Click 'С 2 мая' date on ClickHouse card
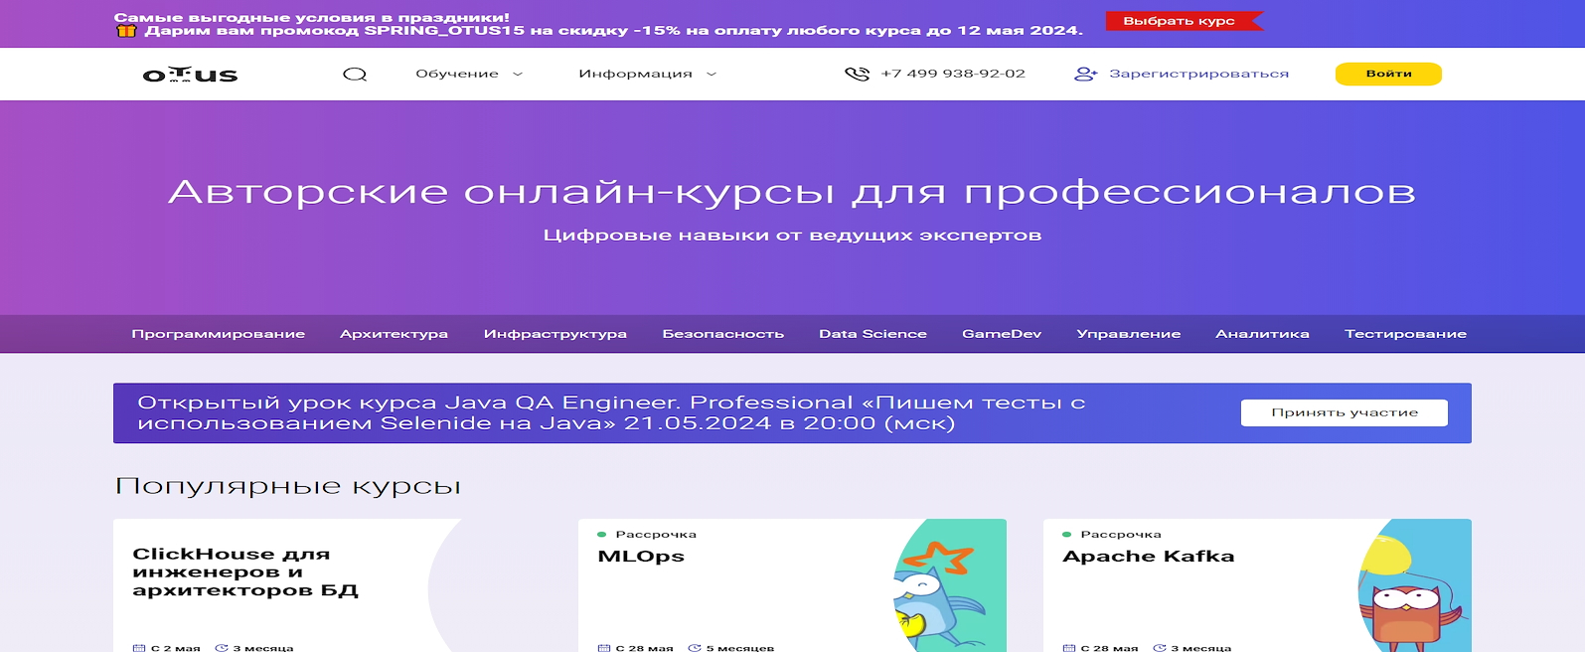 (x=176, y=648)
